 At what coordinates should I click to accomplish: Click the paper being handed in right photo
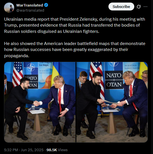tap(110, 102)
